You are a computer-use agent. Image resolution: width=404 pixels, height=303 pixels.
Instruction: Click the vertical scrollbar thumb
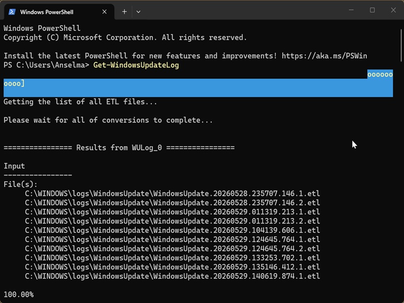point(401,45)
